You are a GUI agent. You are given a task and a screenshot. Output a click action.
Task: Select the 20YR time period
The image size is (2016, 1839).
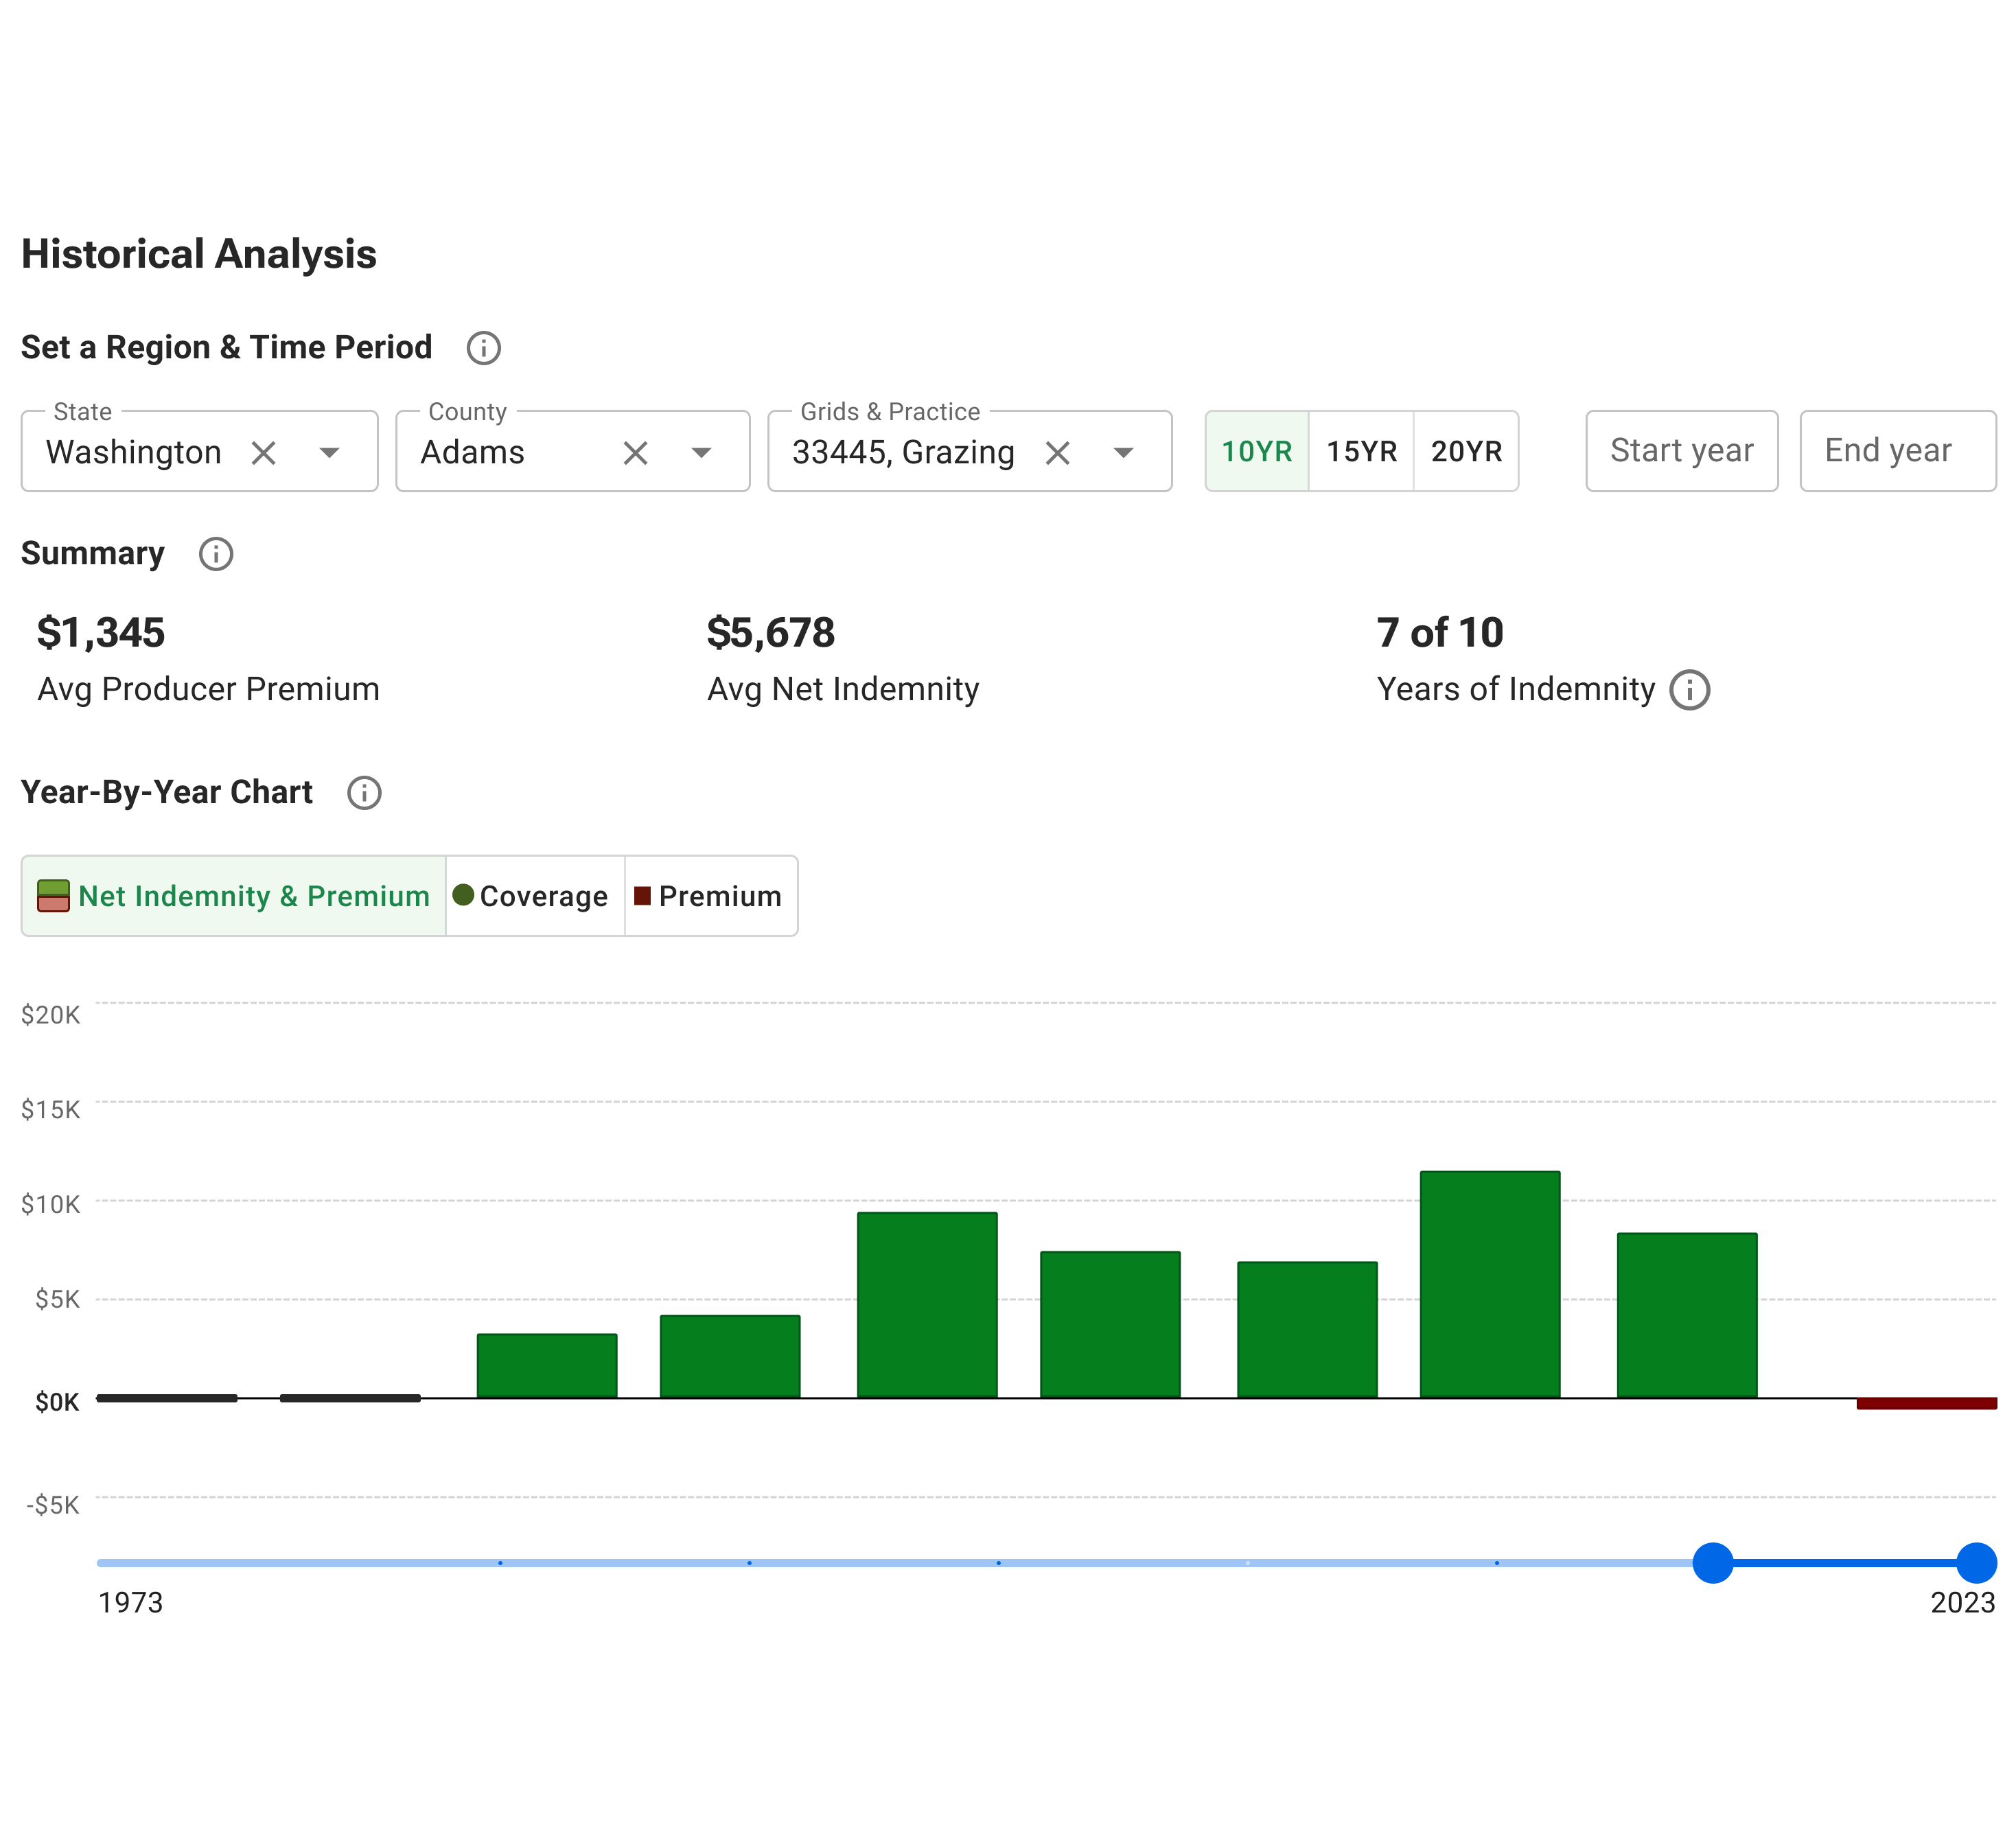click(x=1466, y=451)
